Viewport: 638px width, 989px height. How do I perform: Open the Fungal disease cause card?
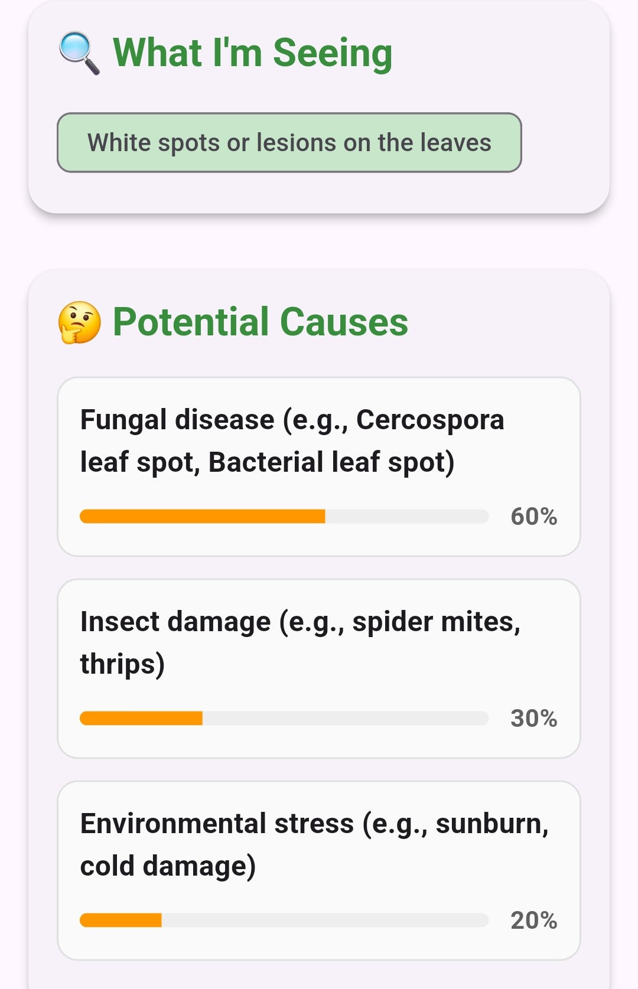pos(319,466)
